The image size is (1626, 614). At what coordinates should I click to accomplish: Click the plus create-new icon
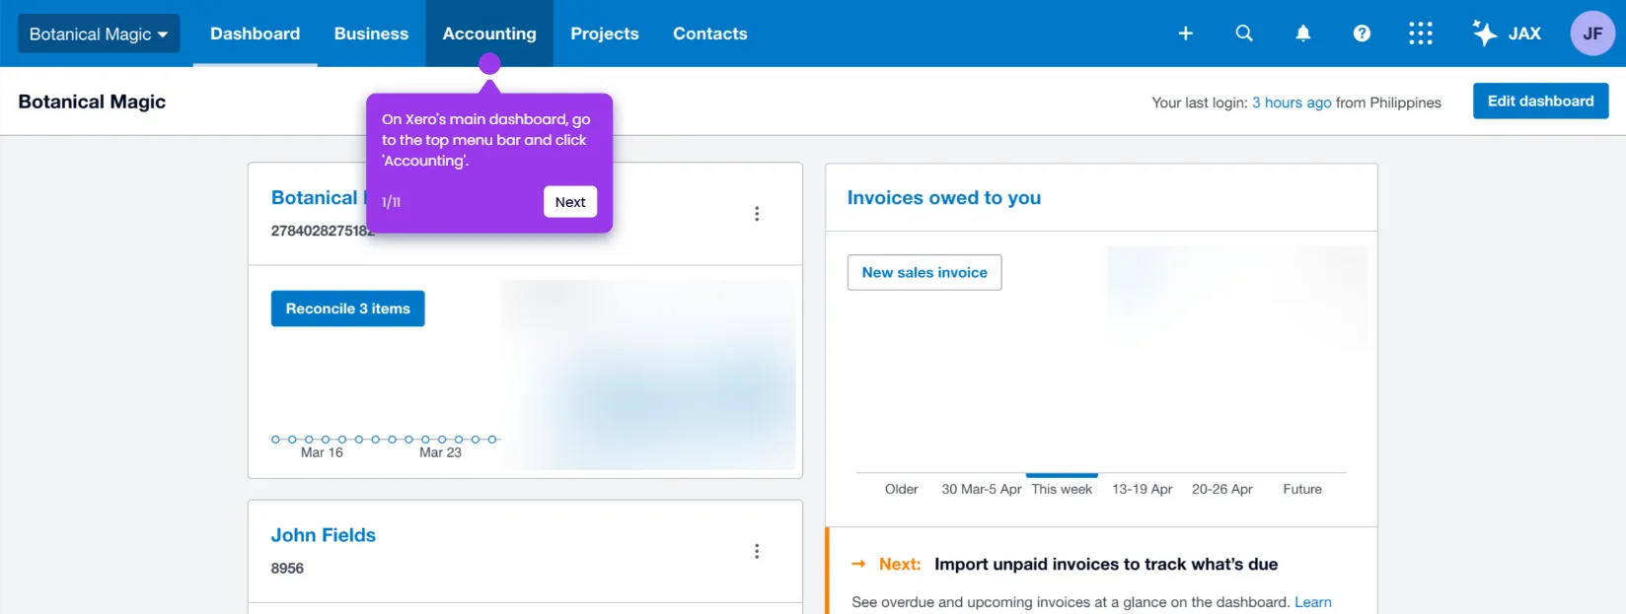tap(1186, 34)
